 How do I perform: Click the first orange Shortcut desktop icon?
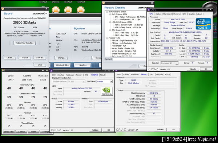pyautogui.click(x=56, y=10)
